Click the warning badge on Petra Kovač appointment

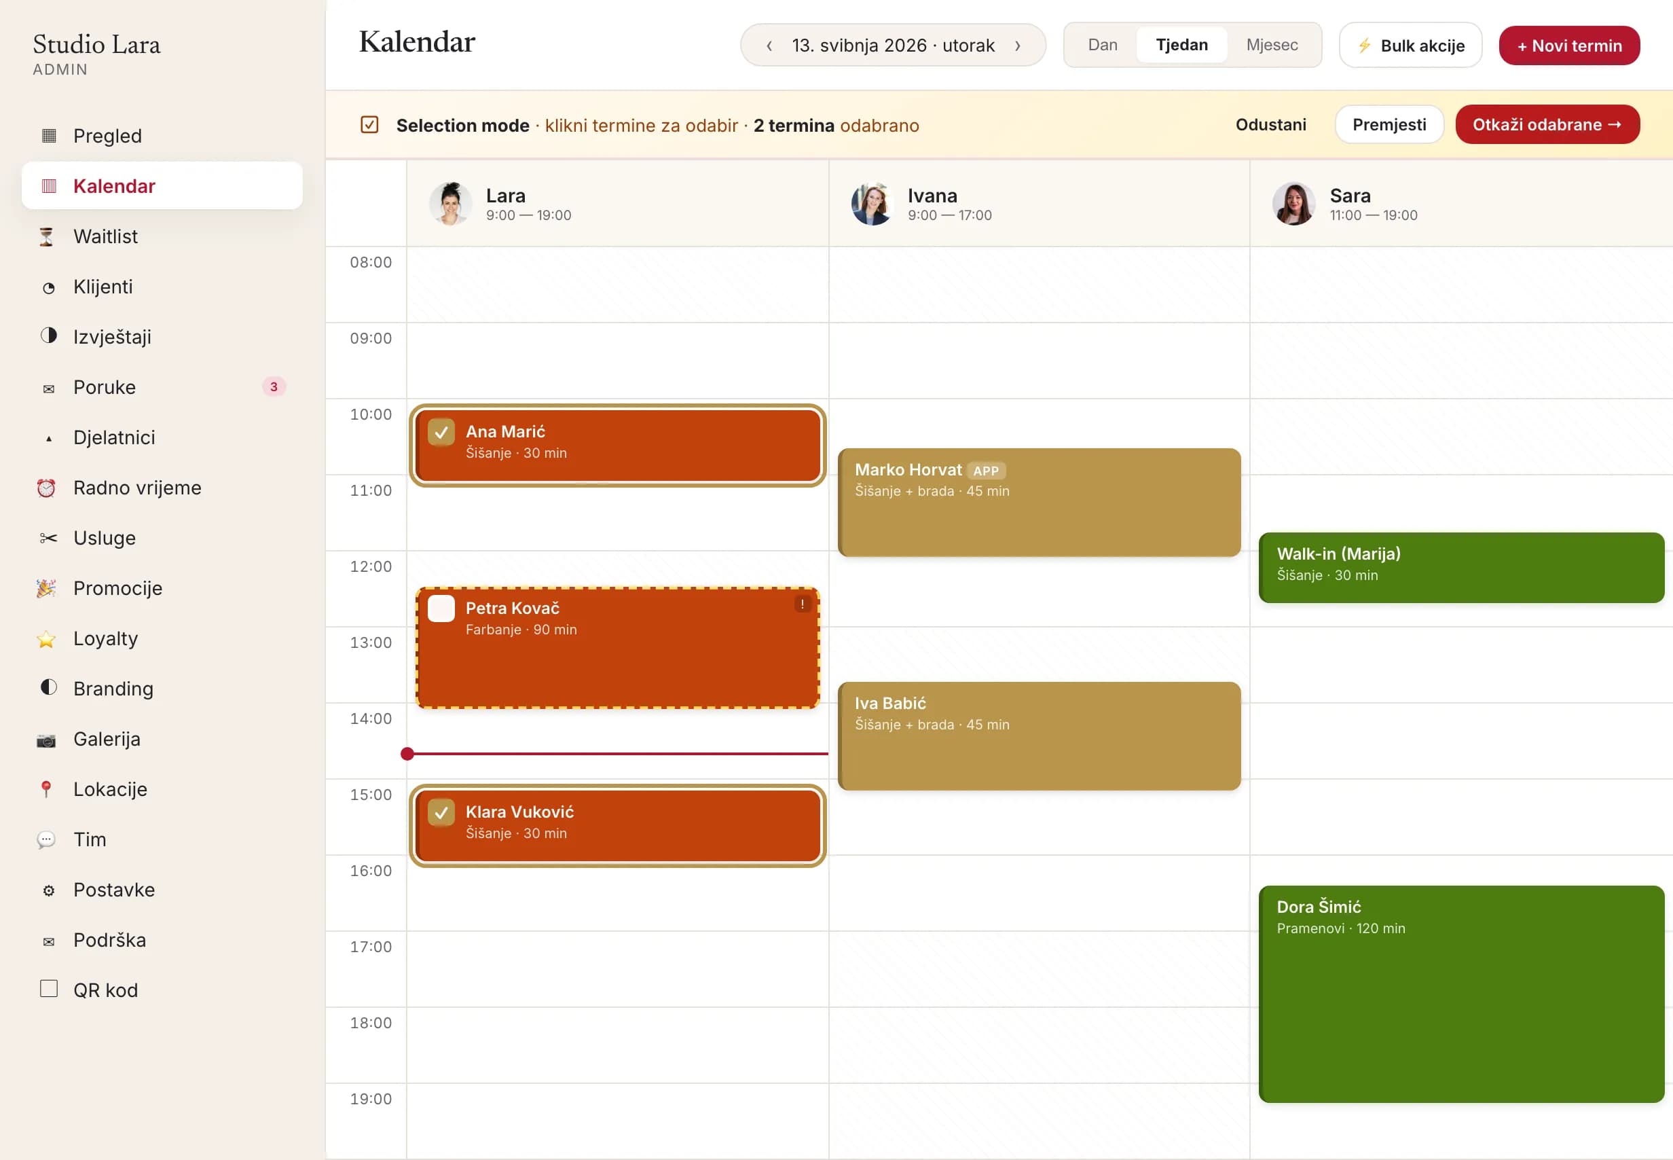point(802,603)
